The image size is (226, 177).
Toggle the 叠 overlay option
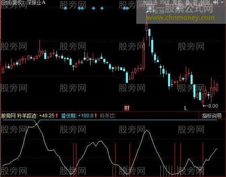click(x=187, y=2)
